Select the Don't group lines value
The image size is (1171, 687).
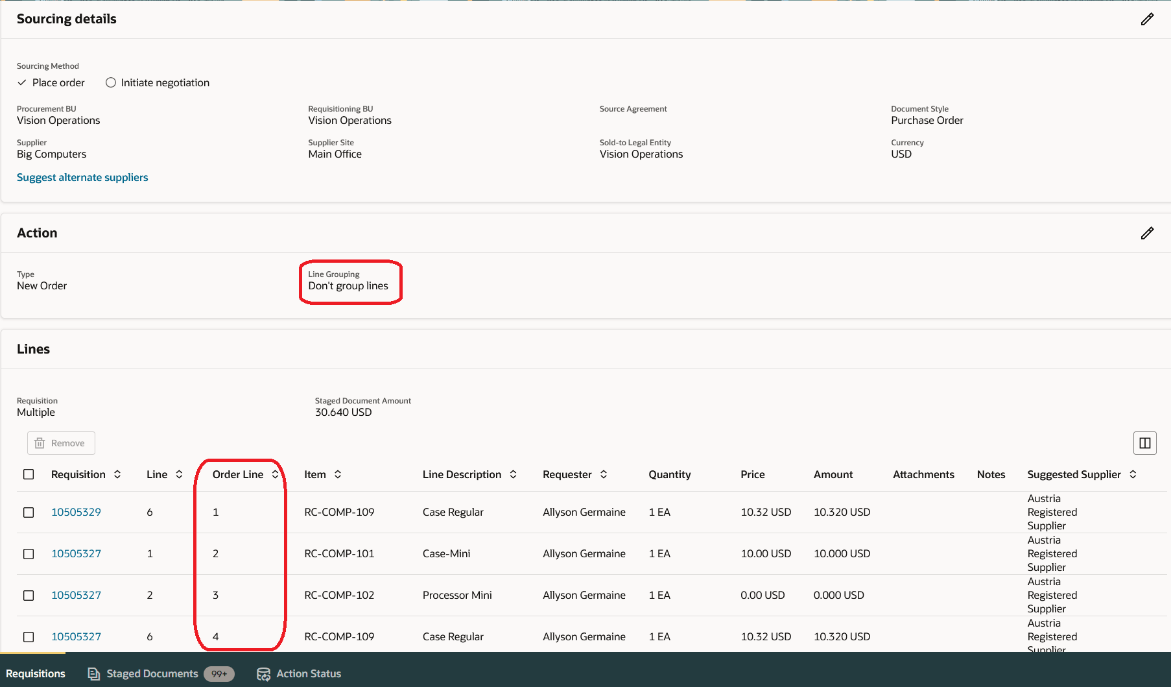[x=348, y=285]
